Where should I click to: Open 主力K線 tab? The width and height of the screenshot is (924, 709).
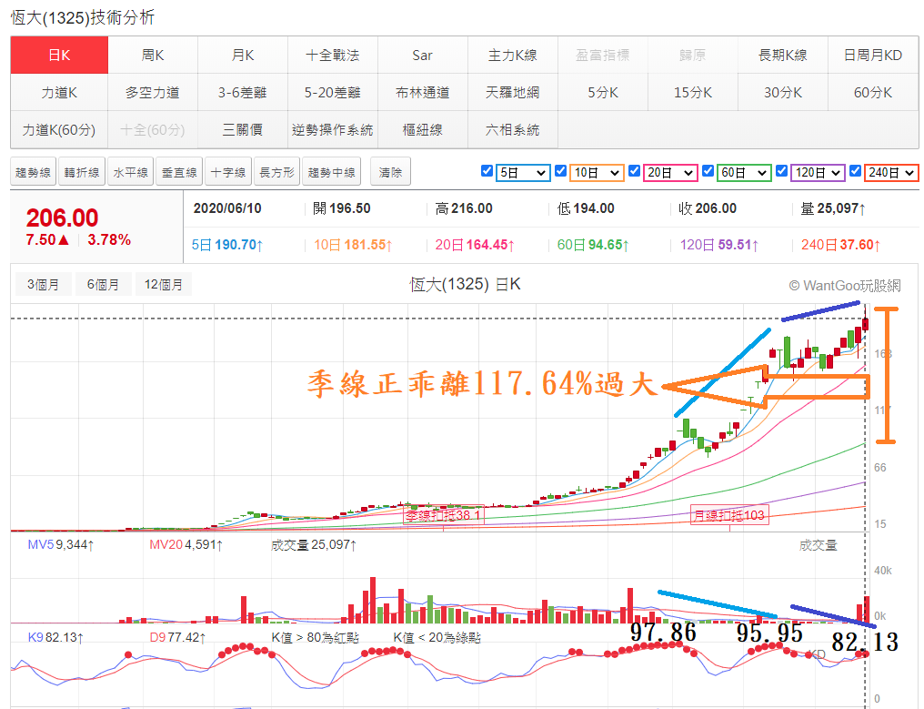[x=513, y=55]
